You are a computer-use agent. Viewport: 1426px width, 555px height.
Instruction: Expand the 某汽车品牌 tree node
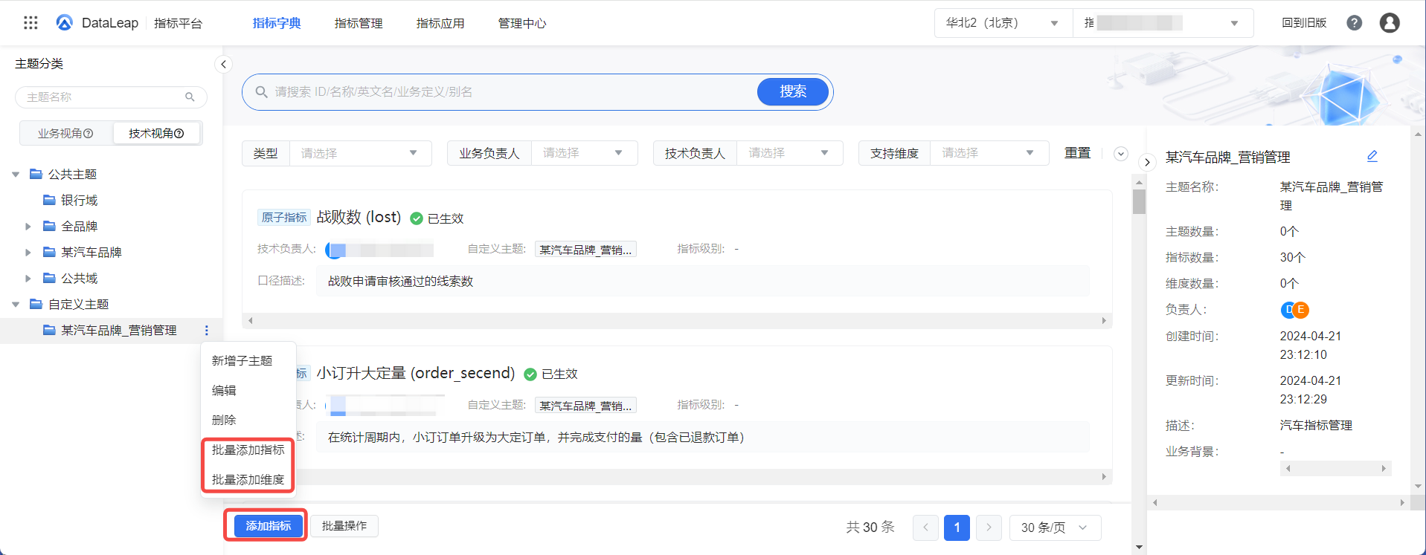(28, 253)
